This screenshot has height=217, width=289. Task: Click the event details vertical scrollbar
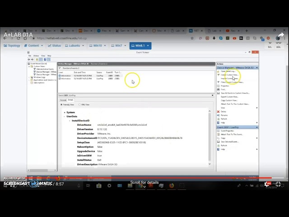pos(210,137)
